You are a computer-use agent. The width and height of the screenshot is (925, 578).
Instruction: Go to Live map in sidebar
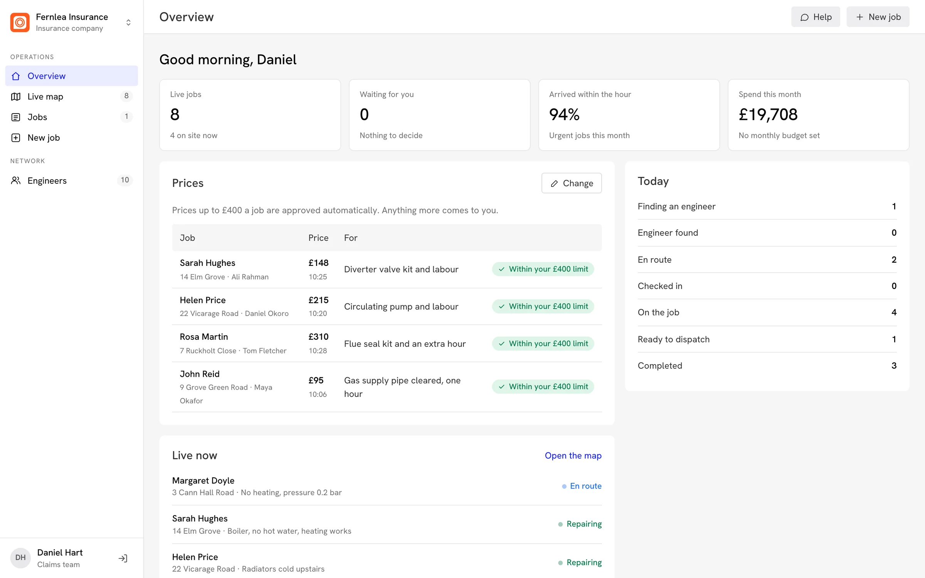[x=71, y=96]
